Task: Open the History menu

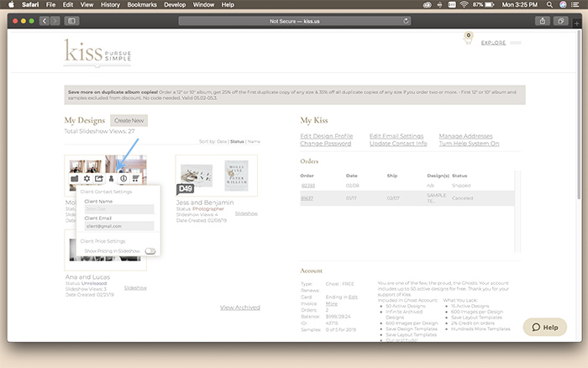Action: point(110,4)
